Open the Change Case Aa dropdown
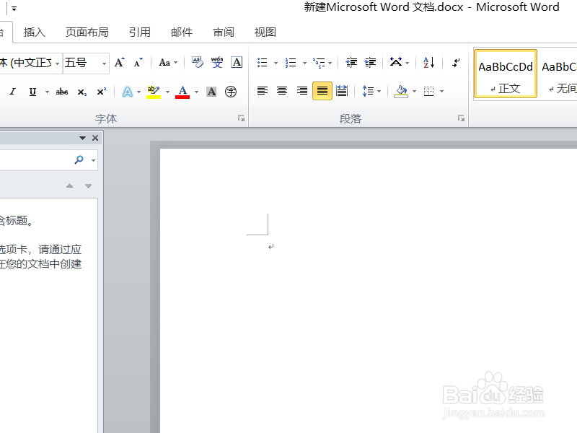577x433 pixels. [x=168, y=63]
